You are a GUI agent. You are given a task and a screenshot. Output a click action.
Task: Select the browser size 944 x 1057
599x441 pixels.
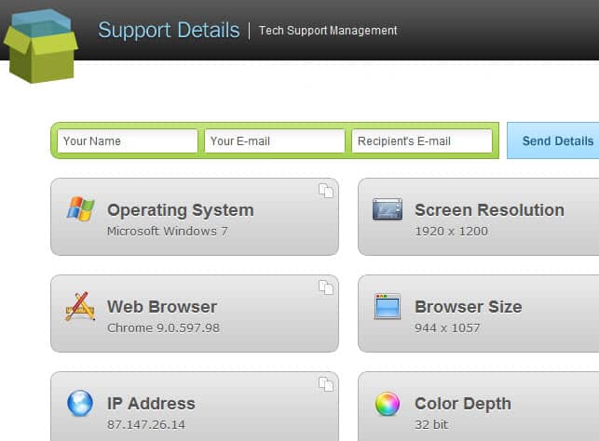pos(447,328)
